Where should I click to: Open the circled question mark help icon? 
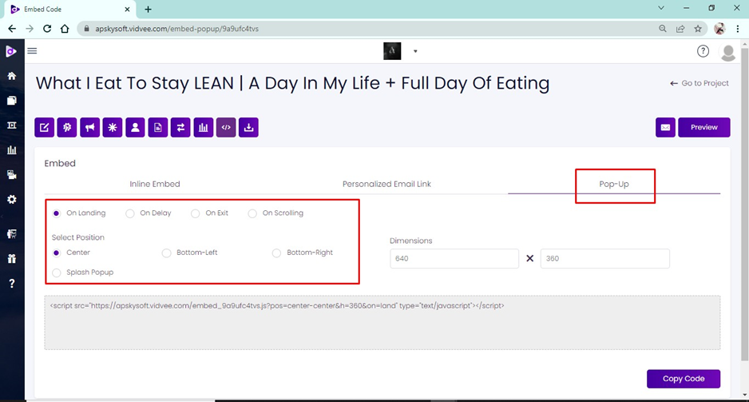[x=703, y=51]
